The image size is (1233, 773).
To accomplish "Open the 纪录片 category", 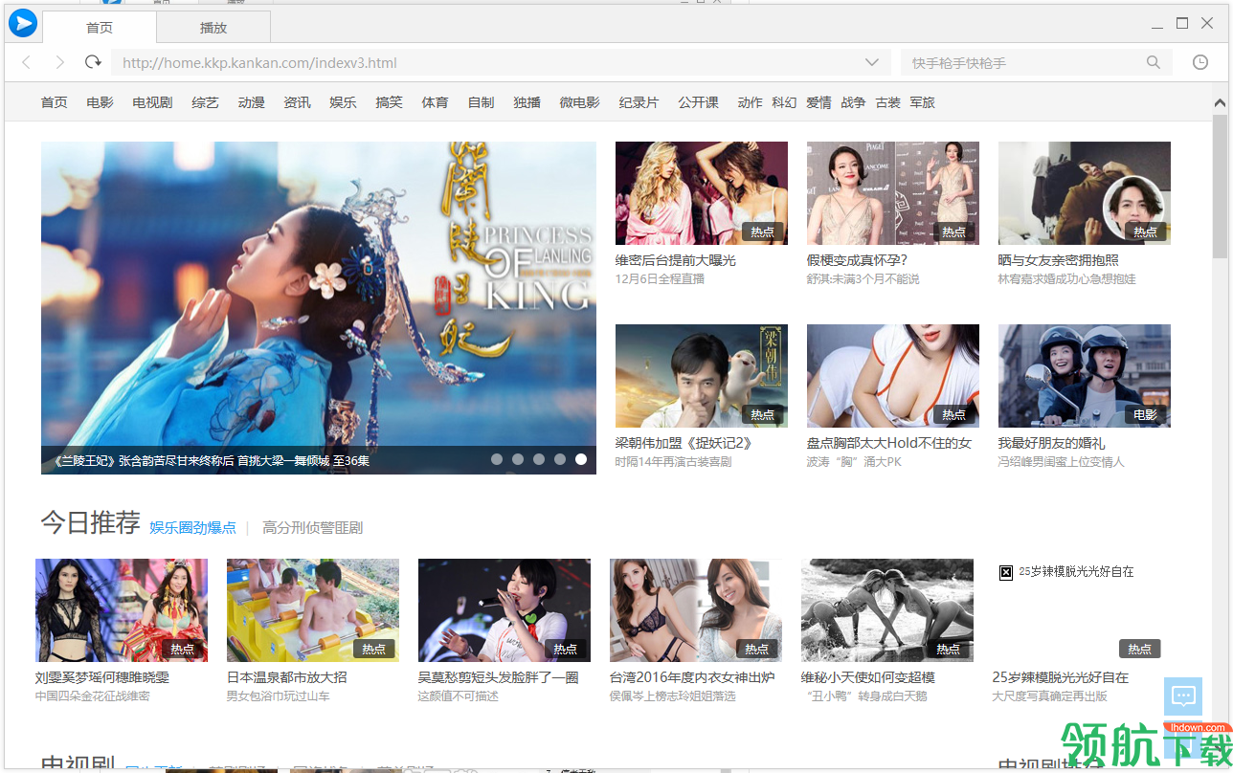I will pos(639,102).
